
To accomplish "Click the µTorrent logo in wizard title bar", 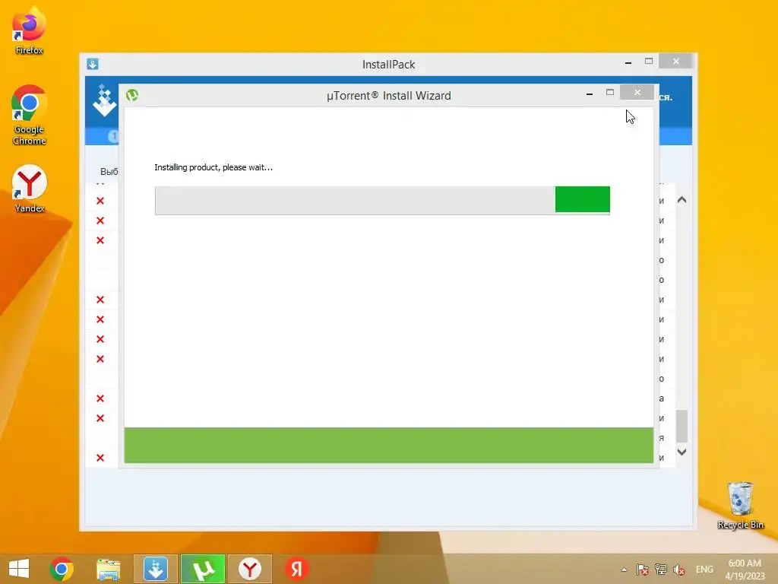I will 132,95.
